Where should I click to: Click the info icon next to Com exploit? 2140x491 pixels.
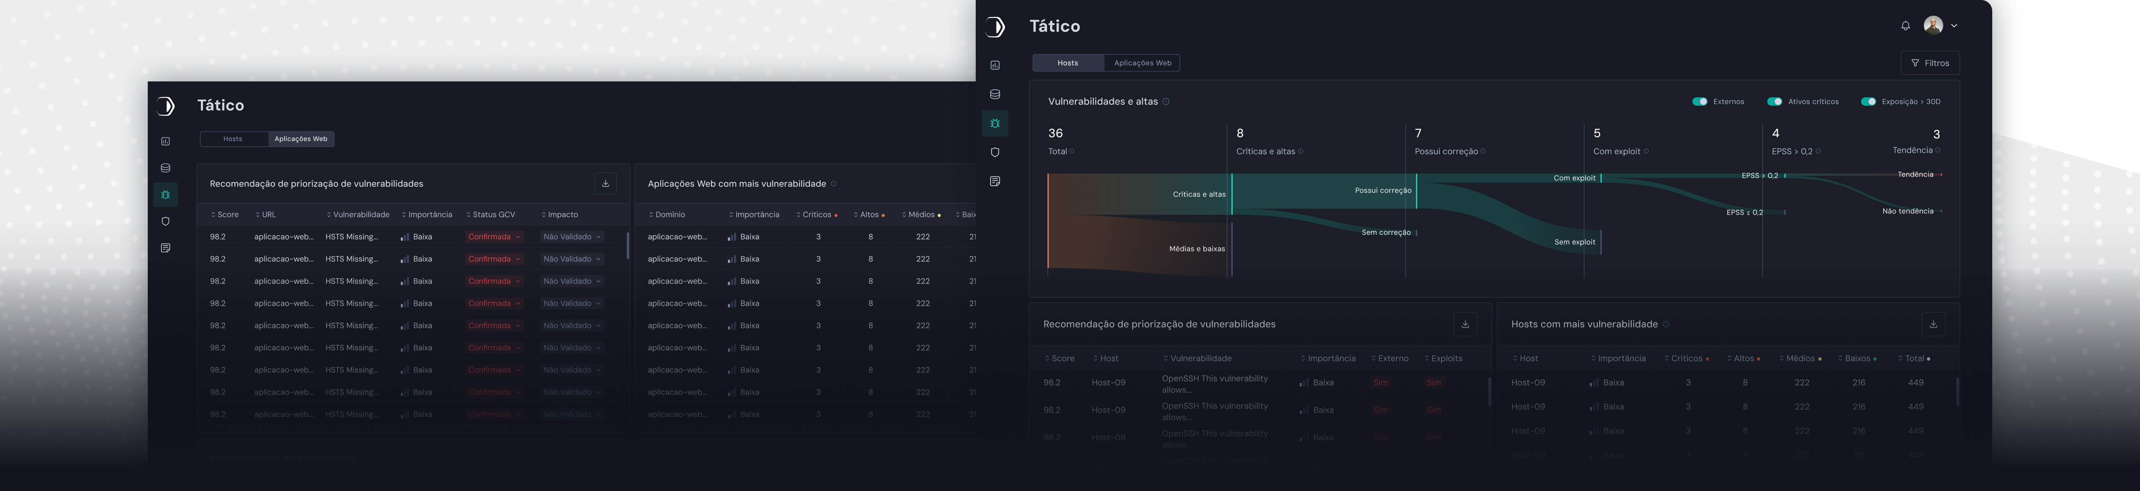point(1647,152)
